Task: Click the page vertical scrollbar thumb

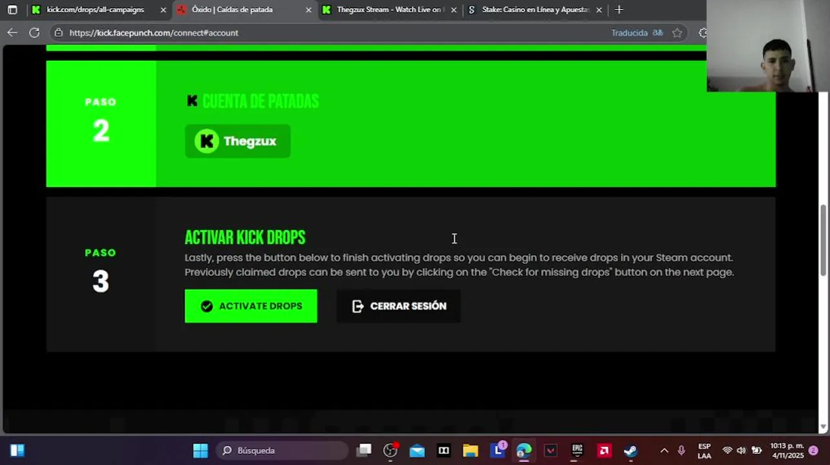Action: (x=824, y=239)
